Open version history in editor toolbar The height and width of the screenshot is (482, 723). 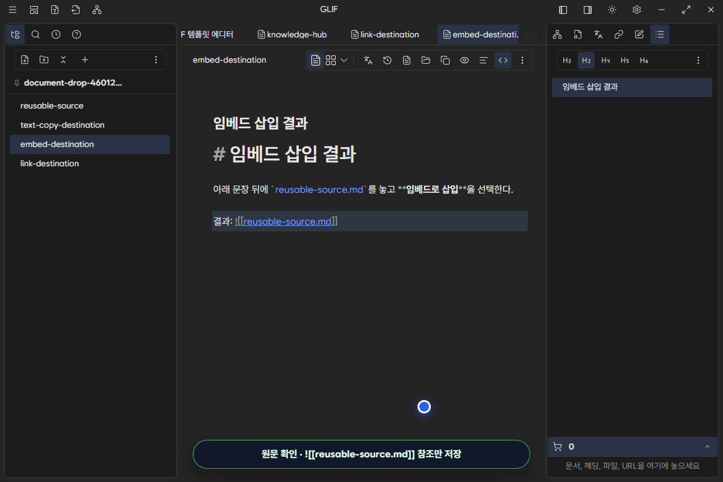tap(387, 60)
